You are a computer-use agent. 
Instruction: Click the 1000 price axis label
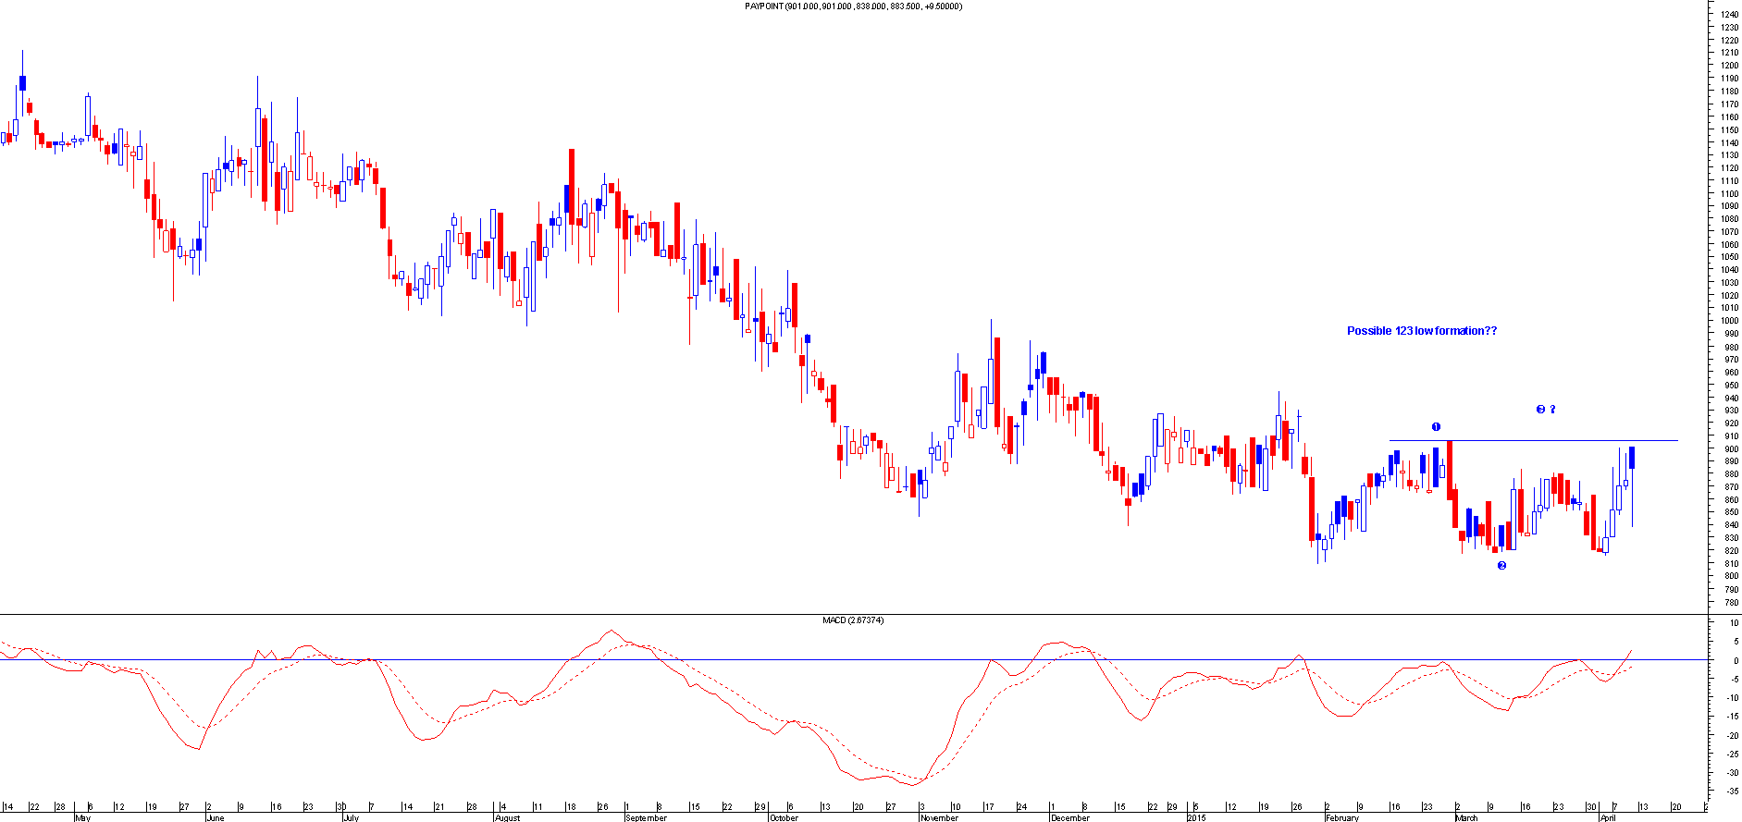(1728, 321)
